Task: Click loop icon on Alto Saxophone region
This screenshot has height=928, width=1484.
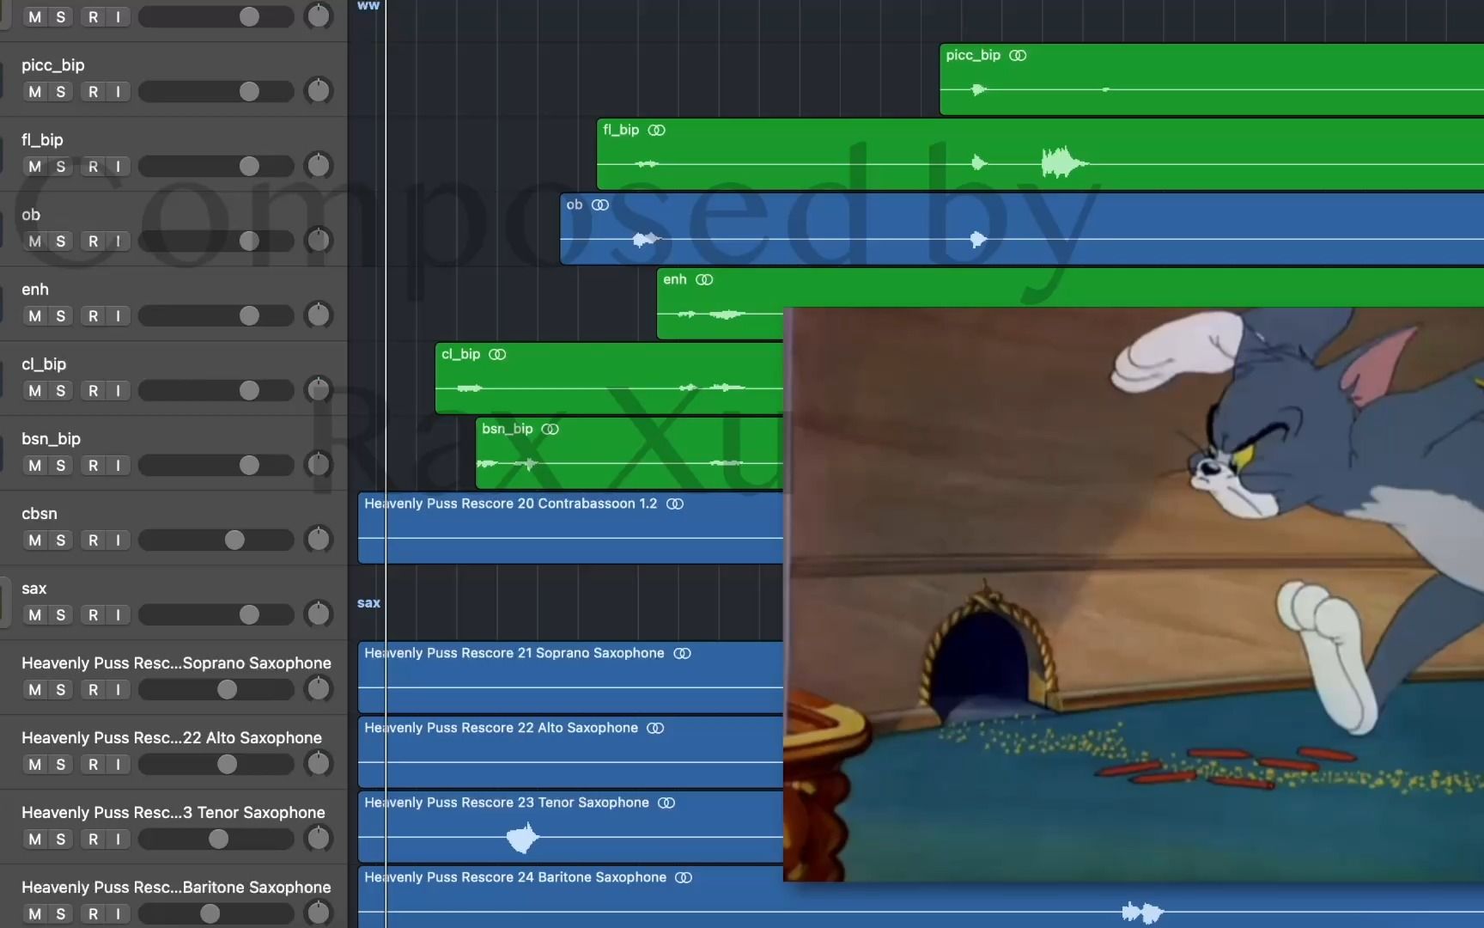Action: point(655,728)
